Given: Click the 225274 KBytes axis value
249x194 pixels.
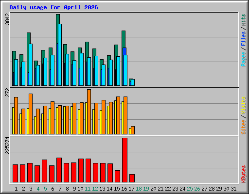Looking at the screenshot, I should click(x=7, y=145).
